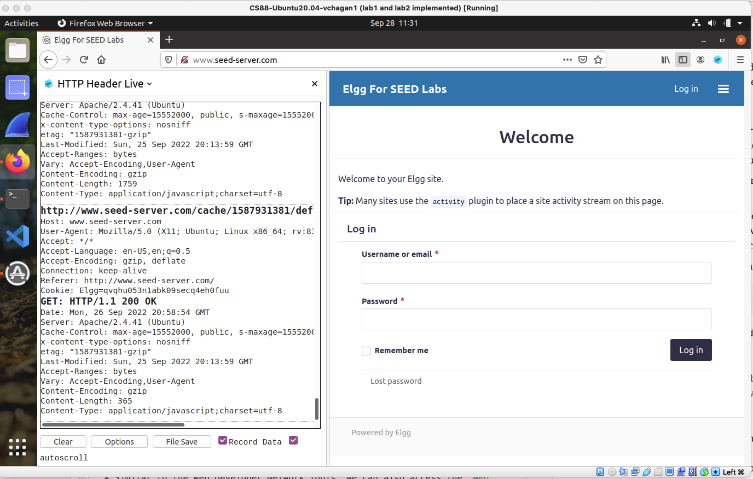Expand the HTTP Header Live sidebar dropdown
This screenshot has height=479, width=753.
[149, 84]
